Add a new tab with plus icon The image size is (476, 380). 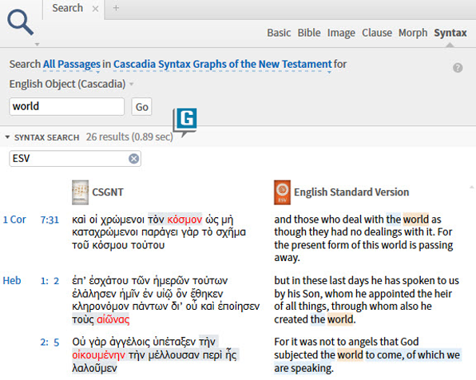coord(116,8)
